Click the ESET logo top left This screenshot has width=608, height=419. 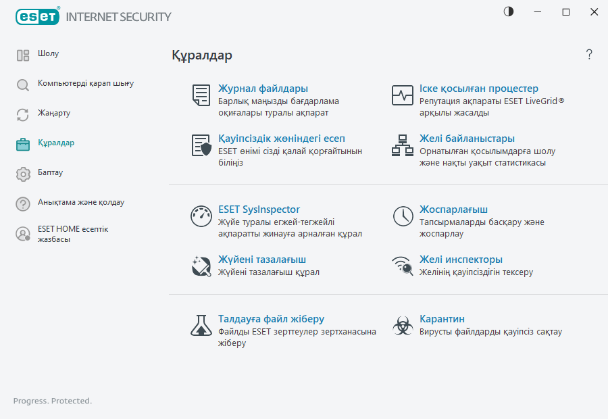pos(37,16)
